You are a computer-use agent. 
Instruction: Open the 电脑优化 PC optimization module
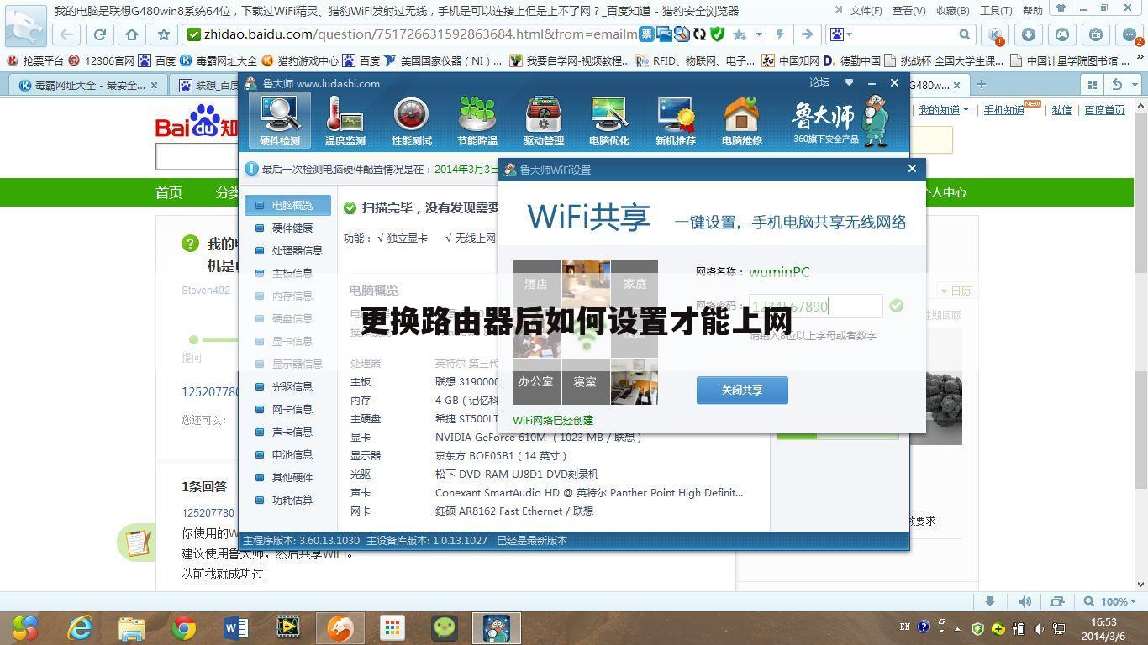pos(609,120)
